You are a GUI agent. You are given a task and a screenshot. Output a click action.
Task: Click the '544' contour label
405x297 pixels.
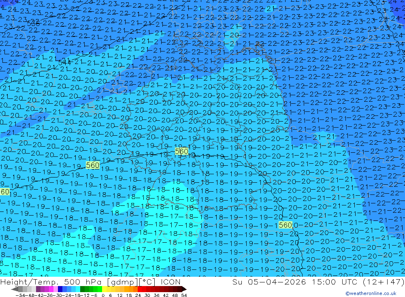tap(64, 62)
